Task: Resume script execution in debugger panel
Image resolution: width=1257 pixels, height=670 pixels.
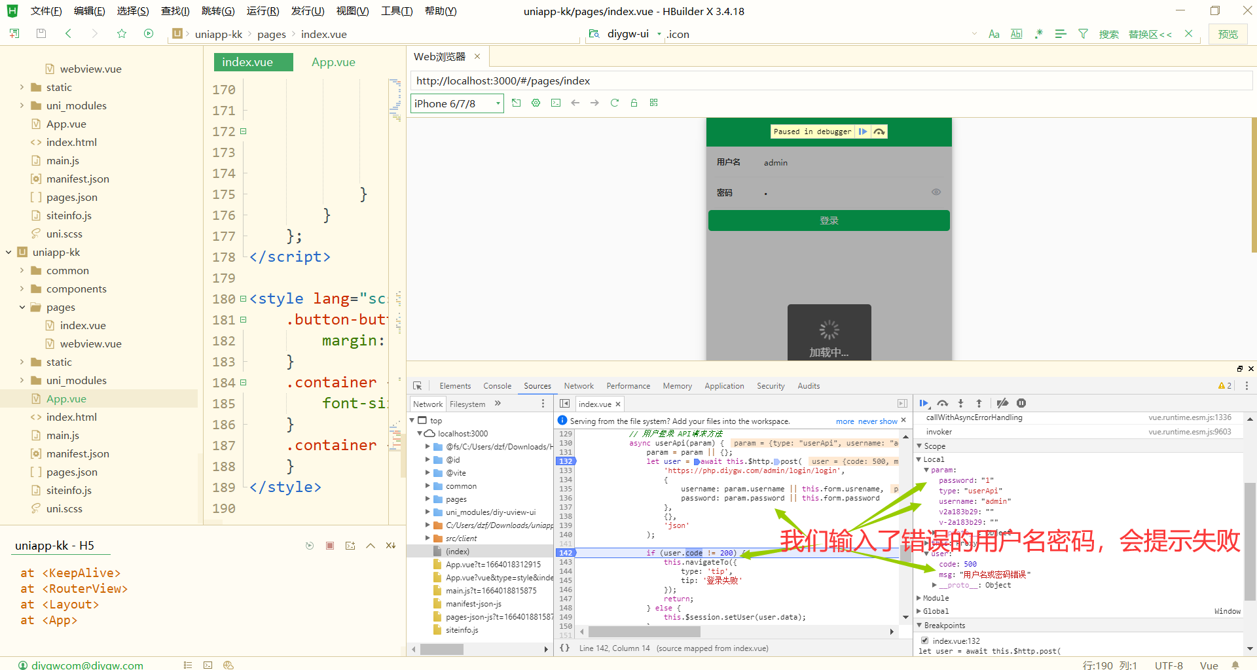Action: point(924,404)
